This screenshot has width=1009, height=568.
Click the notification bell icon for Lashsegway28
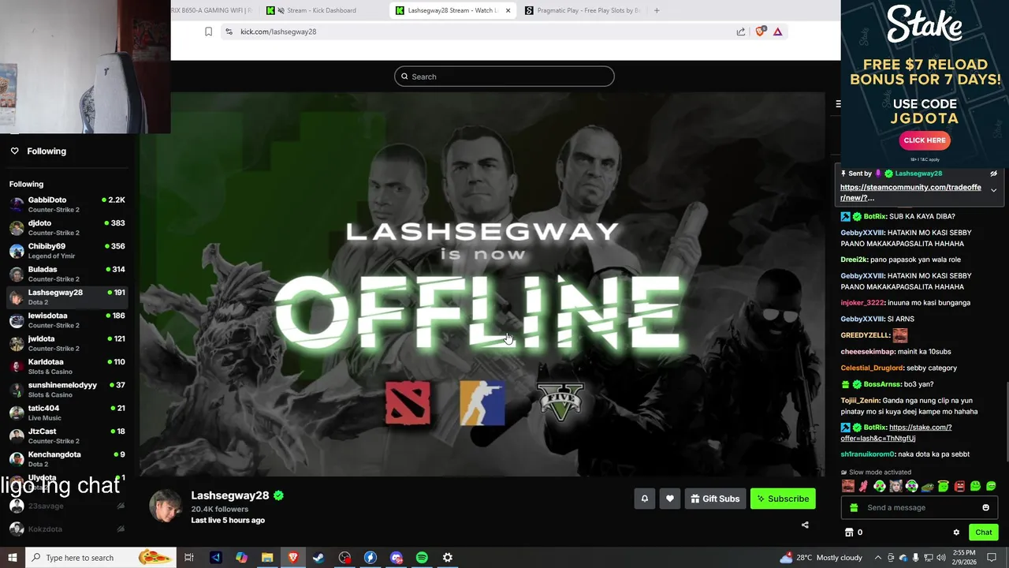pos(644,499)
